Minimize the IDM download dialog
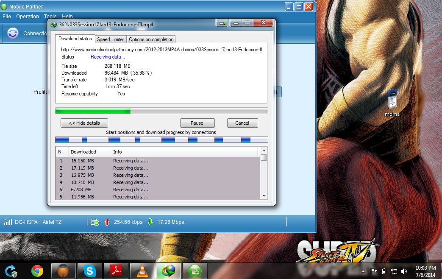The image size is (442, 279). [236, 23]
